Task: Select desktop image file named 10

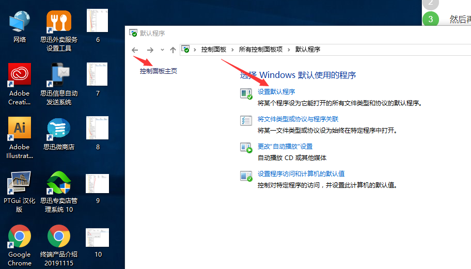Action: (x=97, y=243)
